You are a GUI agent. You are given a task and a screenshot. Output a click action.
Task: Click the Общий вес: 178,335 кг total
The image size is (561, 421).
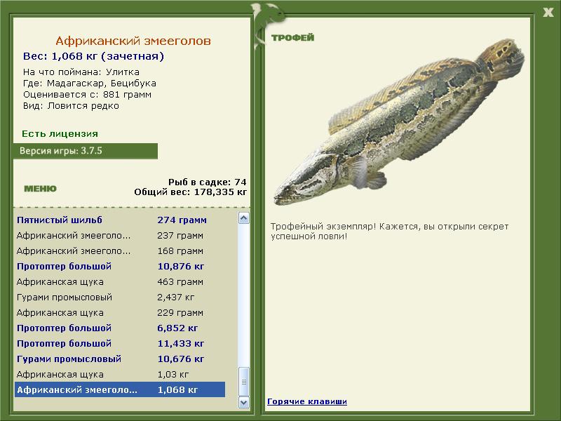(190, 192)
